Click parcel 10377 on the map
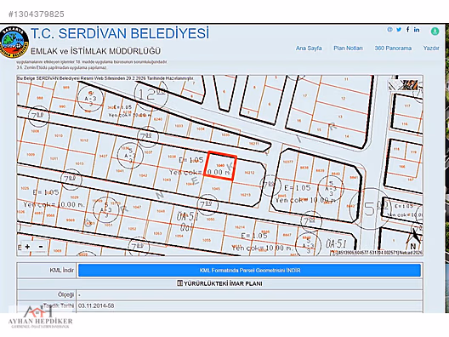The width and height of the screenshot is (449, 337). pos(287,162)
